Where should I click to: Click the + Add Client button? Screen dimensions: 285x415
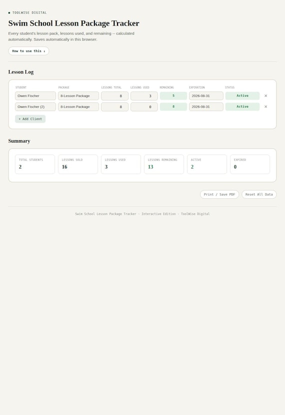tap(30, 119)
